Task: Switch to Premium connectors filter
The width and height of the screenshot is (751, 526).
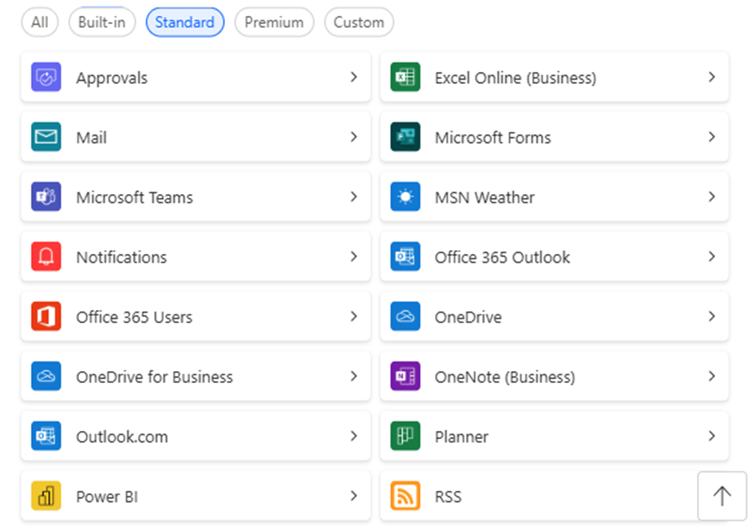Action: [274, 22]
